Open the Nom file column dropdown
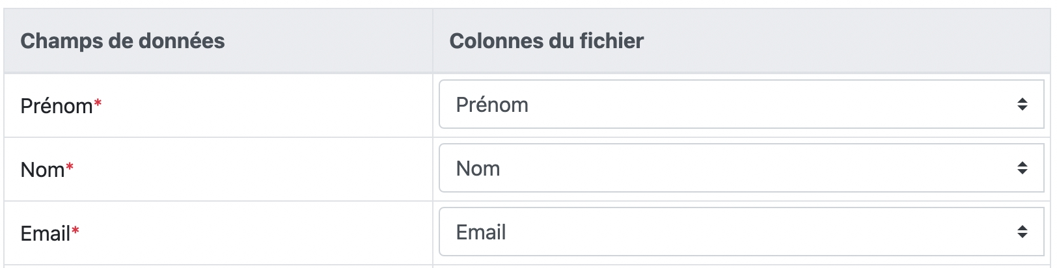The height and width of the screenshot is (268, 1057). tap(741, 168)
